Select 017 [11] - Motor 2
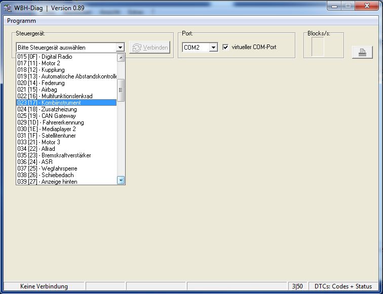 66,63
